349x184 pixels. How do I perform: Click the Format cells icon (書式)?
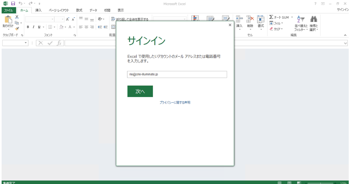(261, 19)
